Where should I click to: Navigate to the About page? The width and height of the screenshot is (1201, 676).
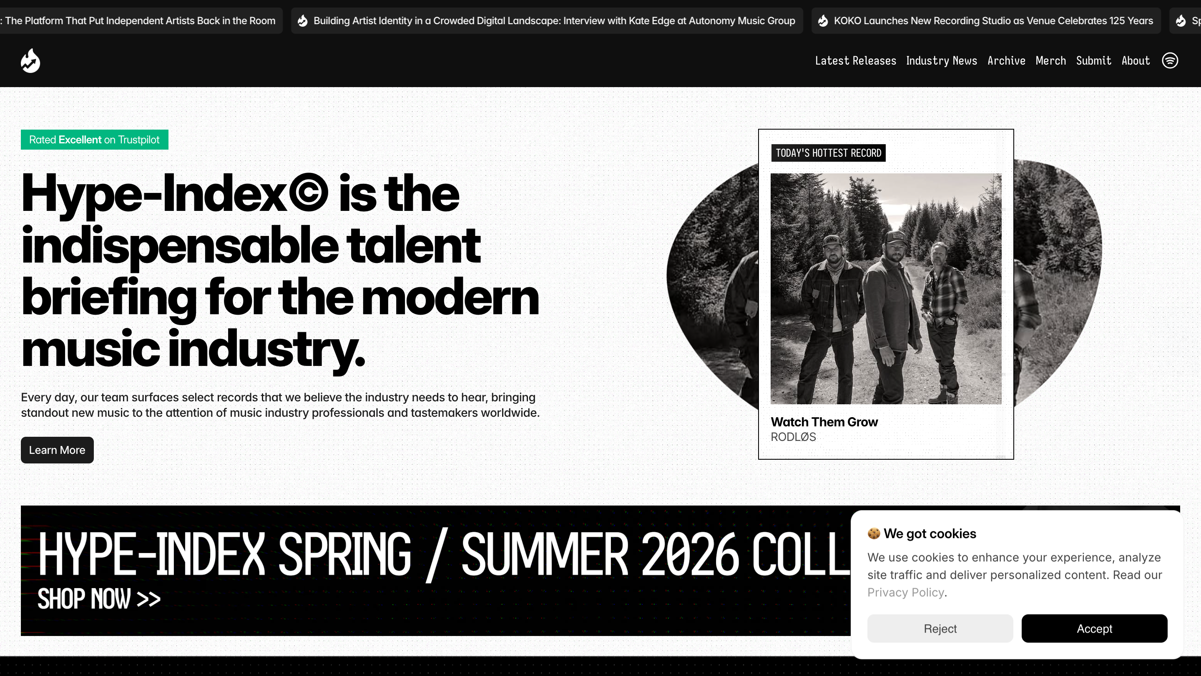(x=1135, y=60)
